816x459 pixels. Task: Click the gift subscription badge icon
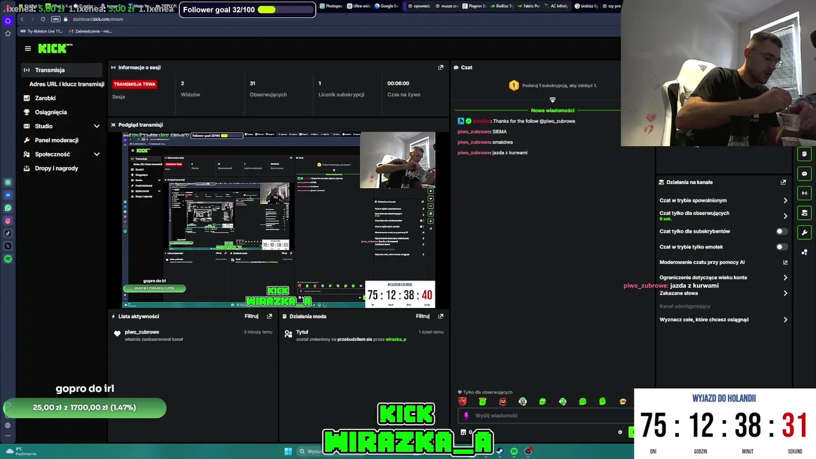coord(514,85)
